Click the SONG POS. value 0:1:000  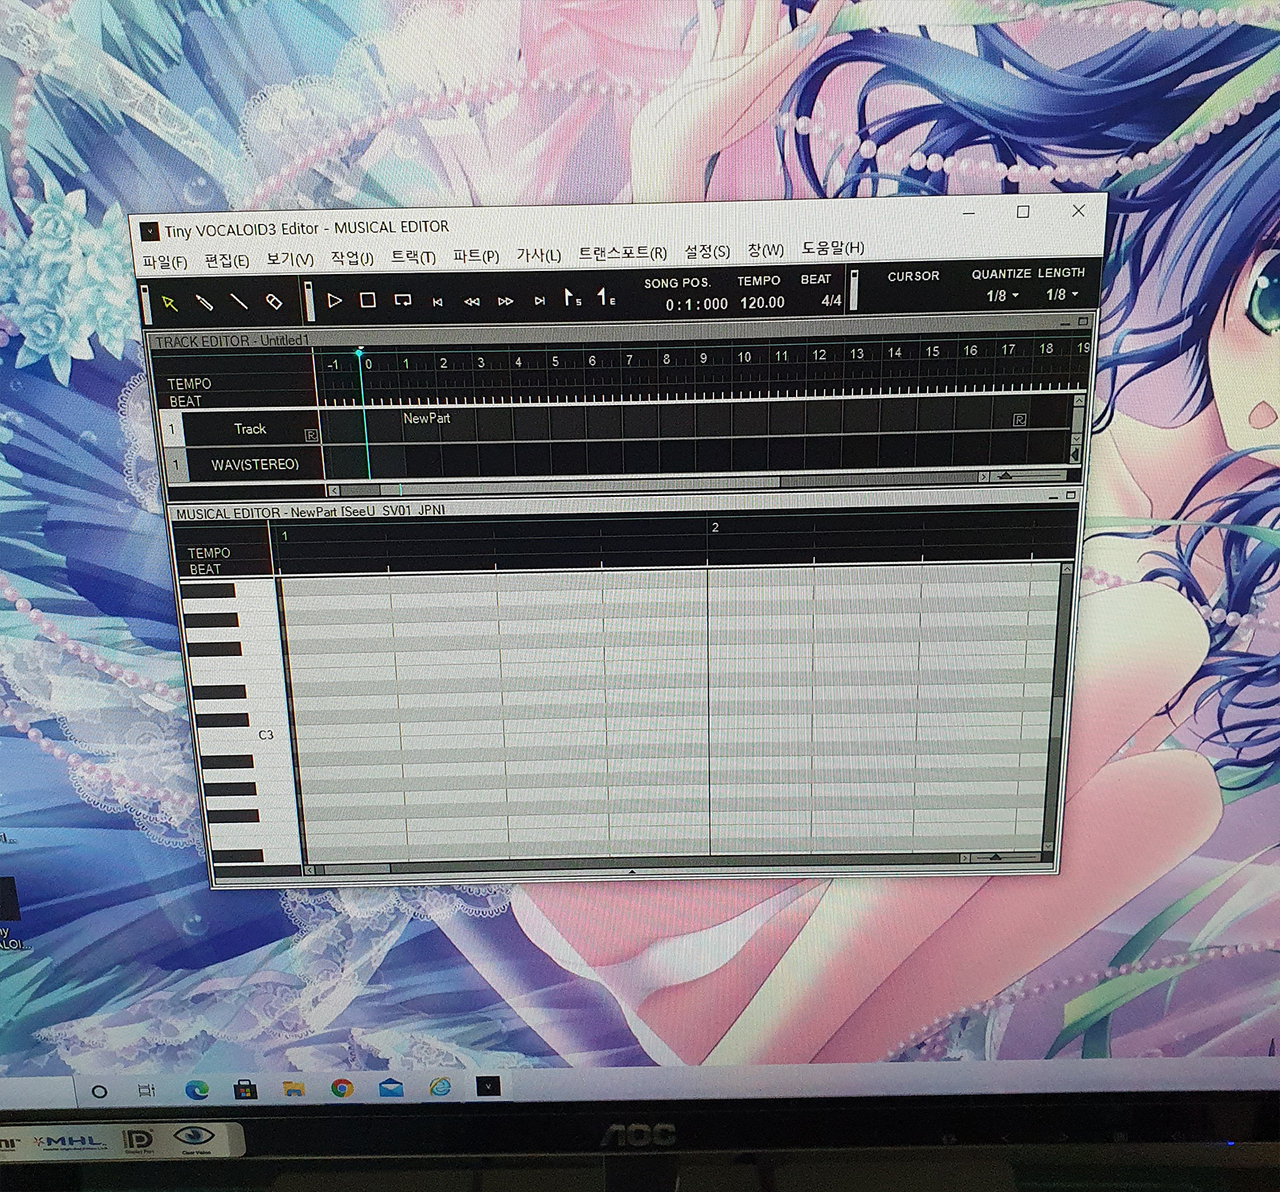696,304
